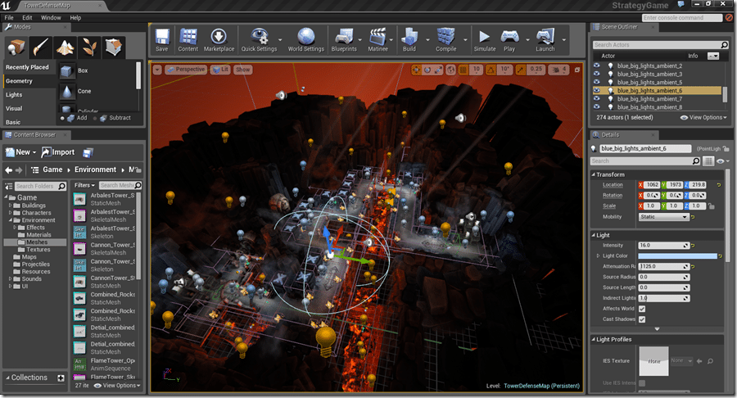This screenshot has width=737, height=398.
Task: Click the Content Browser forward arrow
Action: (x=19, y=170)
